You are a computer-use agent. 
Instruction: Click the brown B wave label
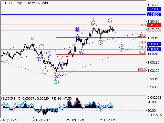[33, 38]
